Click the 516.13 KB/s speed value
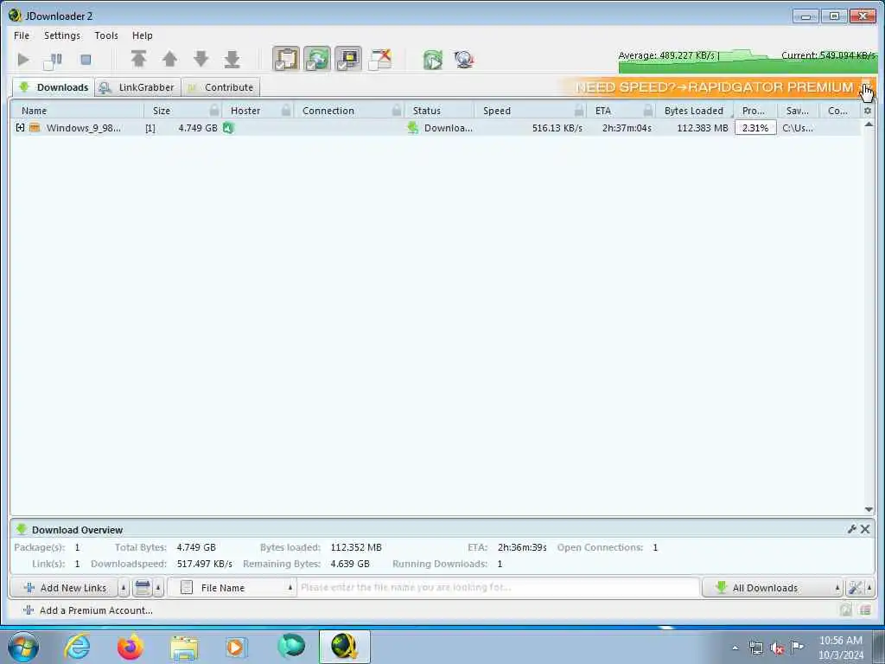885x664 pixels. (x=557, y=128)
